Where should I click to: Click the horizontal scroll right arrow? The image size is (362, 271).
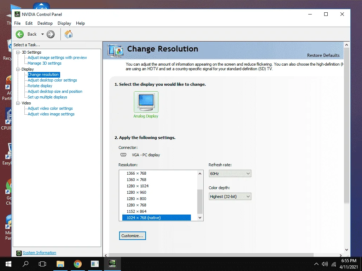[340, 255]
